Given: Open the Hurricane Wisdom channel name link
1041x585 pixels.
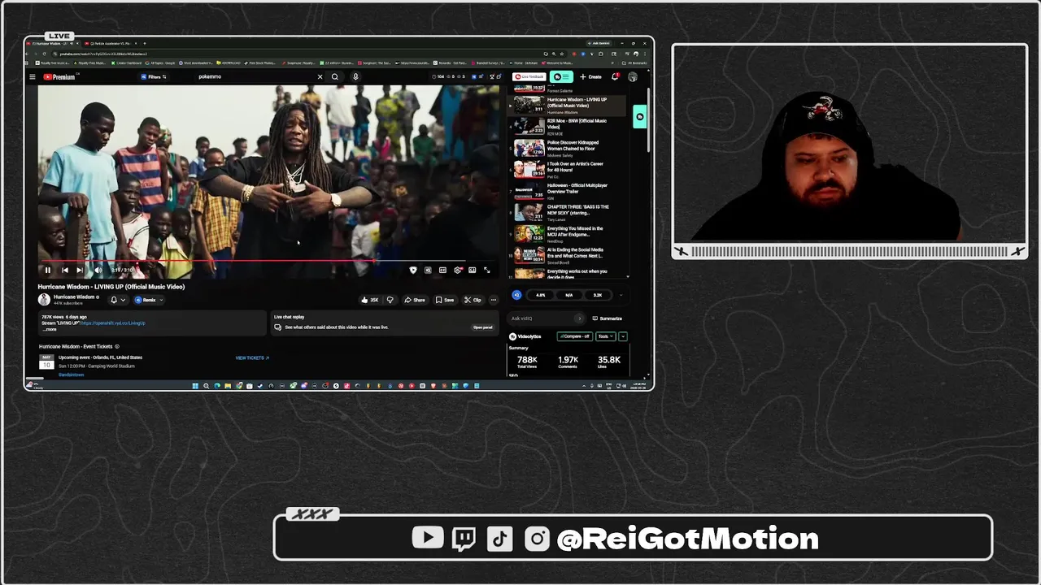Looking at the screenshot, I should (x=74, y=297).
